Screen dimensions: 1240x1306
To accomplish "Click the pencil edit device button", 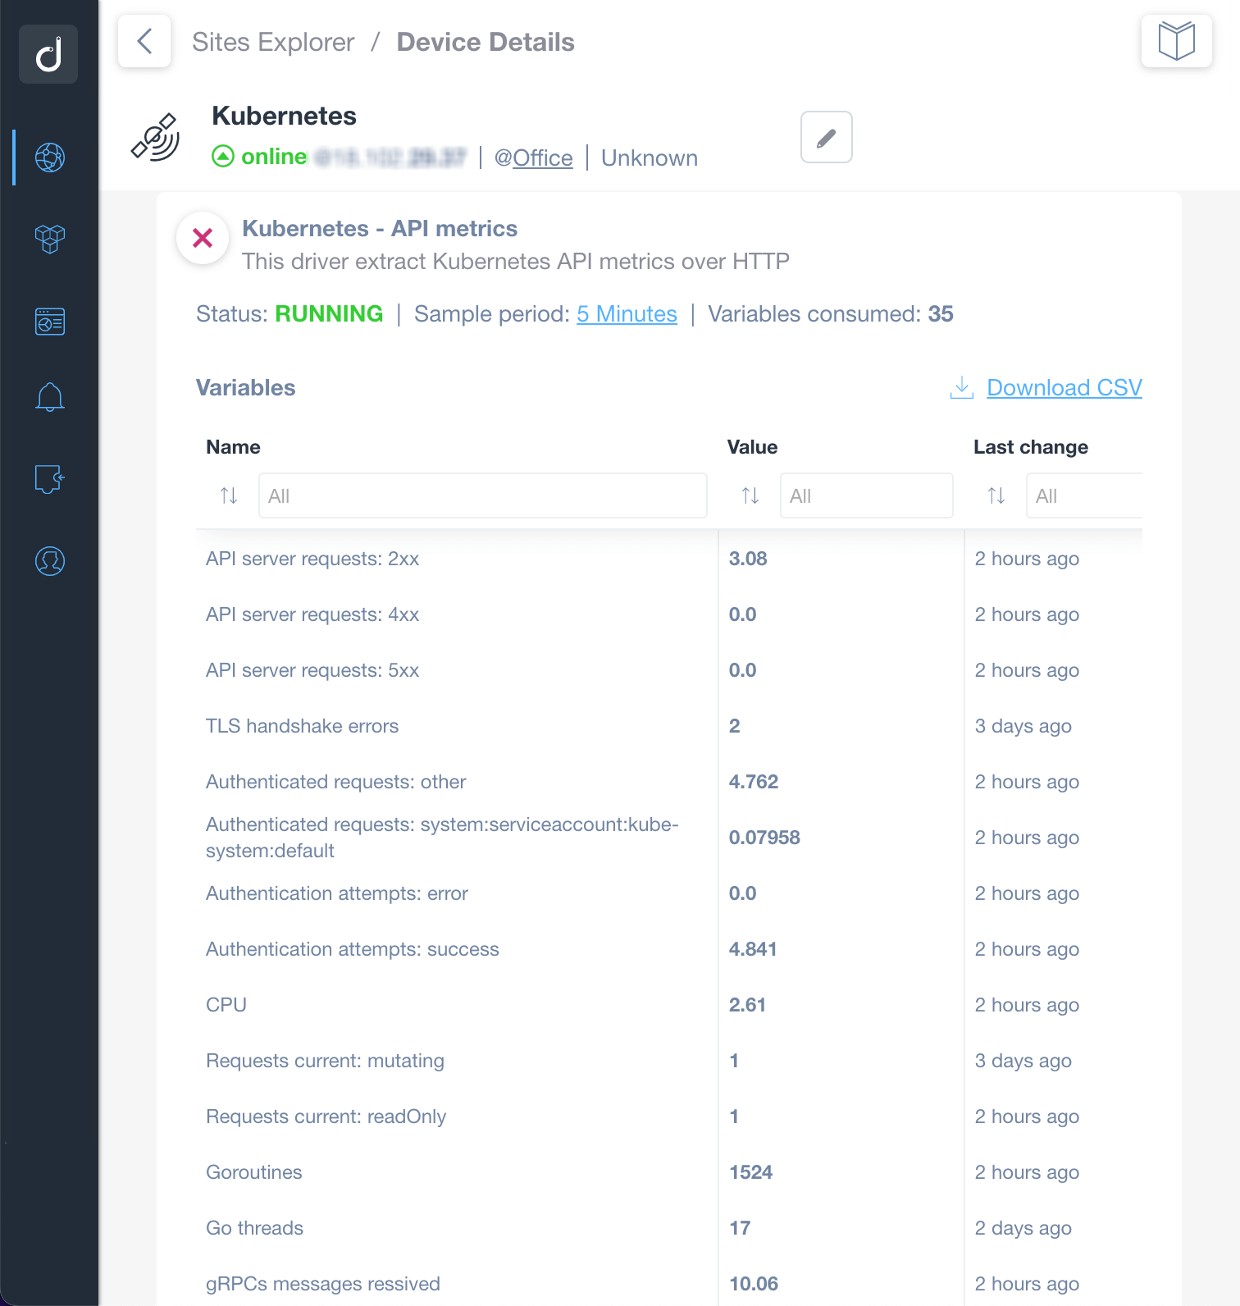I will coord(827,137).
